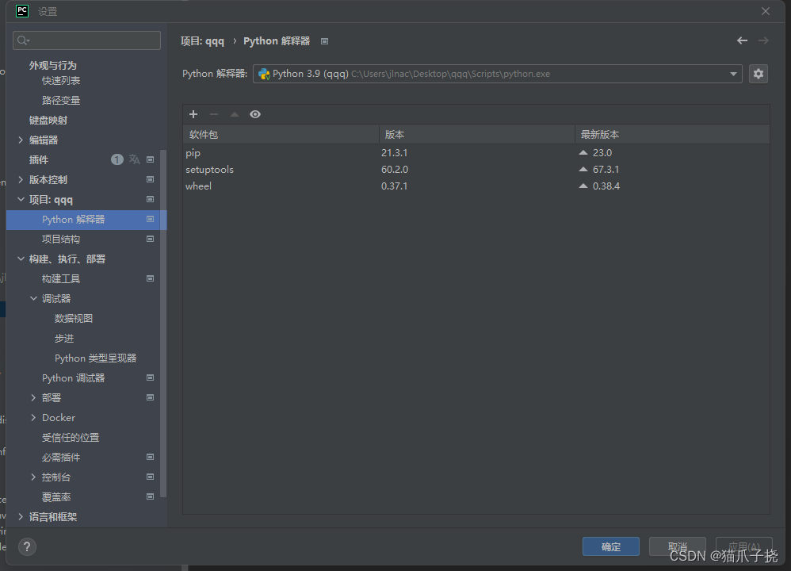The height and width of the screenshot is (571, 791).
Task: Click the wheel version 0.37.1 cell
Action: click(395, 186)
